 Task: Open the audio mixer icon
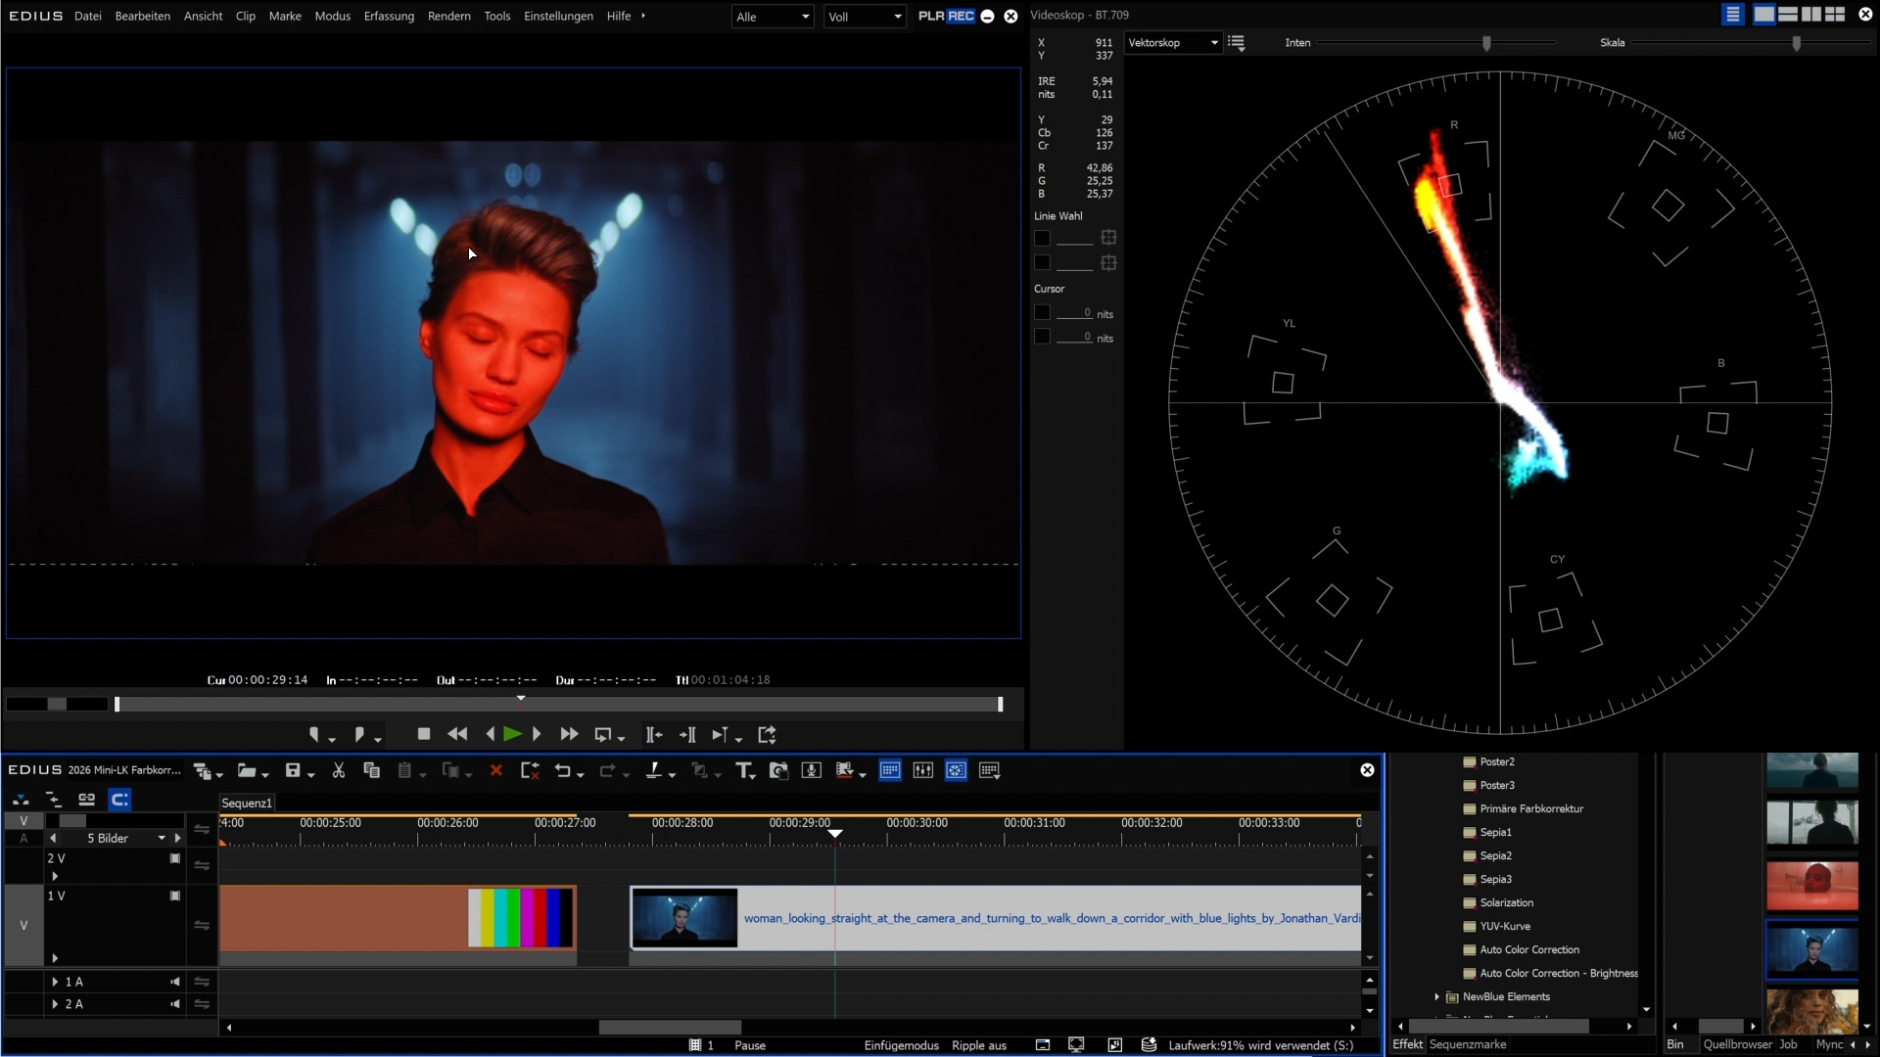922,771
